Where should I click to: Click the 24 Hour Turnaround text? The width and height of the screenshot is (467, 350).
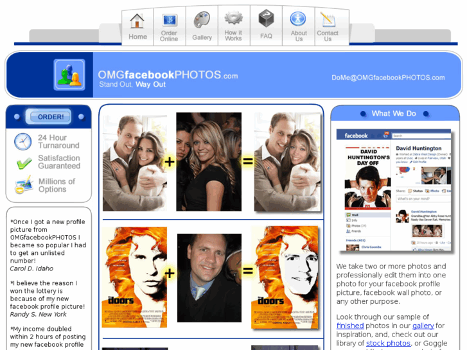pyautogui.click(x=58, y=141)
